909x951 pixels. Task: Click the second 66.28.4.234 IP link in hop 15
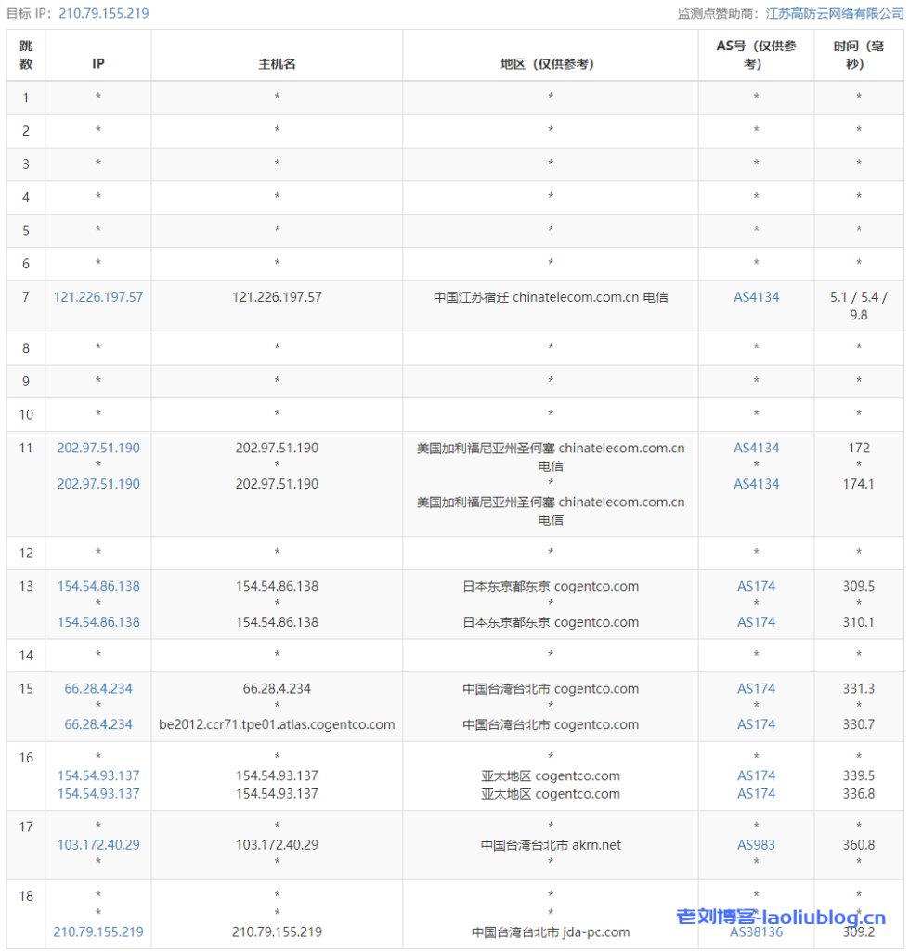coord(98,724)
